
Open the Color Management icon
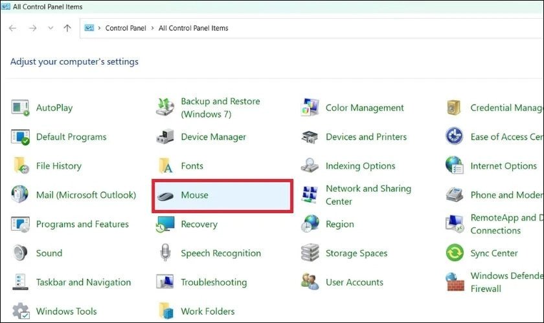[310, 108]
